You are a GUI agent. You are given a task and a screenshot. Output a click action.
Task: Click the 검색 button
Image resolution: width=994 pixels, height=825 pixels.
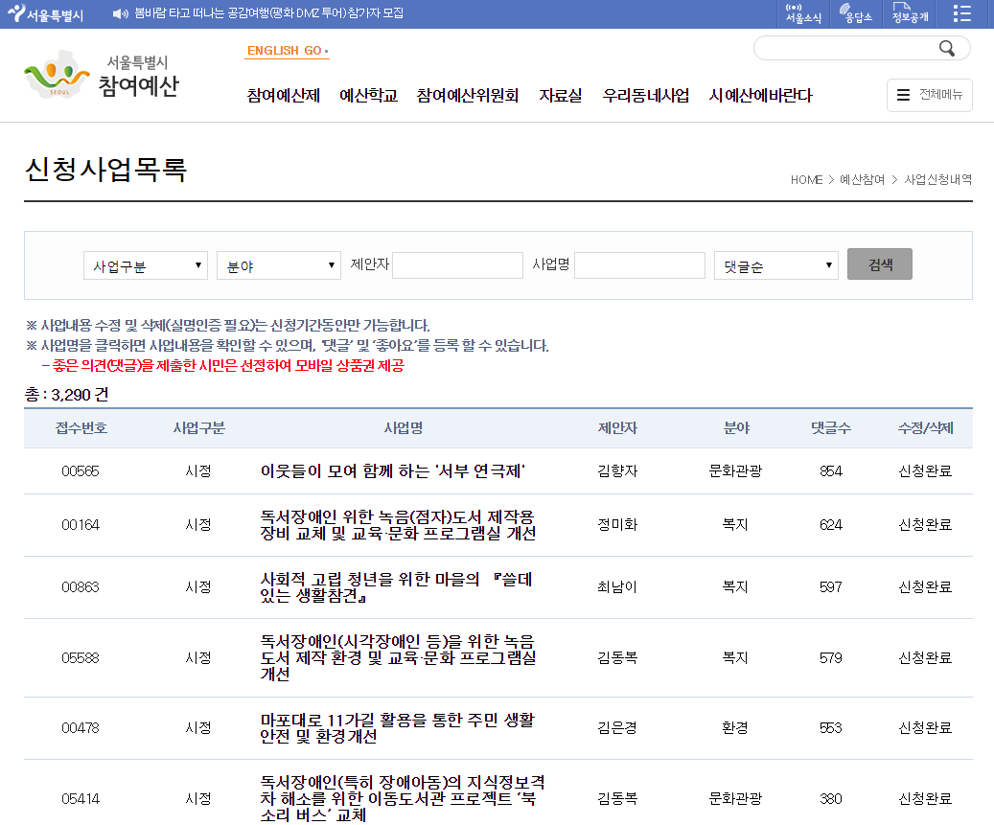879,264
